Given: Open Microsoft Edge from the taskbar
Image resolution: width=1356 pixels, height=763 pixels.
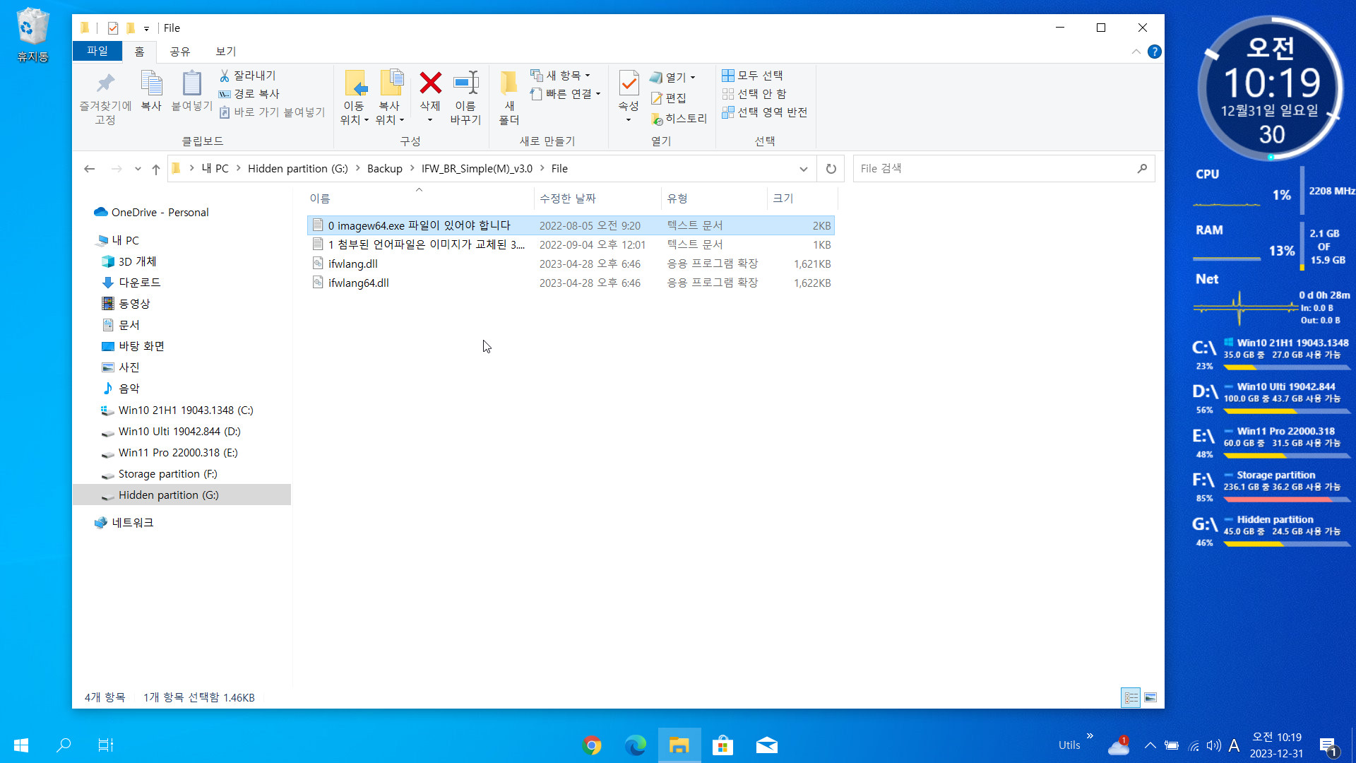Looking at the screenshot, I should 636,745.
